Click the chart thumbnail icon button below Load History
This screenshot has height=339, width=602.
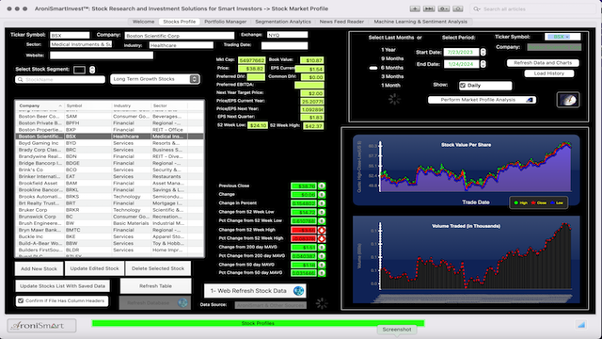(568, 100)
